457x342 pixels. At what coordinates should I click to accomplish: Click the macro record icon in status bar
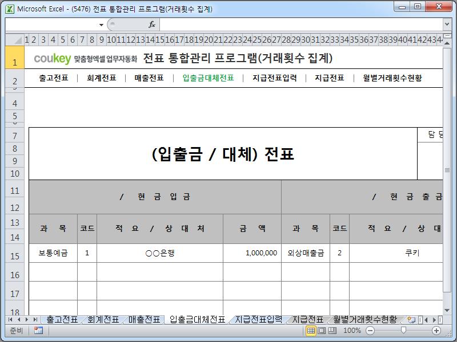tap(38, 331)
